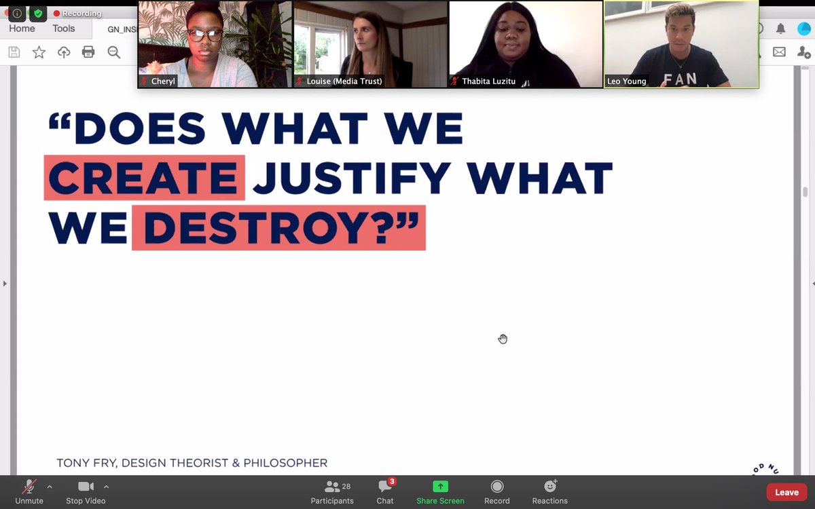
Task: Select Louise (Media Trust) video thumbnail
Action: 370,44
